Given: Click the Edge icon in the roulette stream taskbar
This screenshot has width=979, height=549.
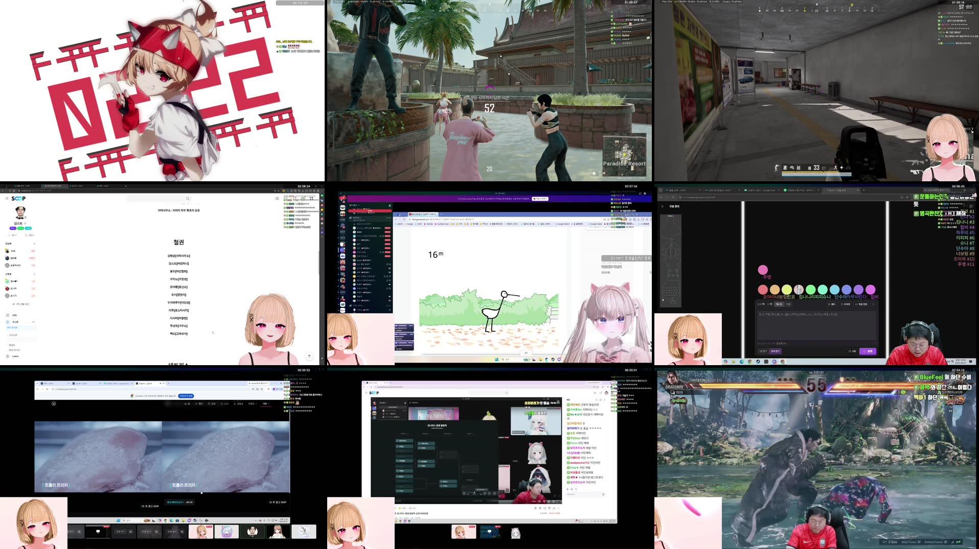Looking at the screenshot, I should [742, 362].
